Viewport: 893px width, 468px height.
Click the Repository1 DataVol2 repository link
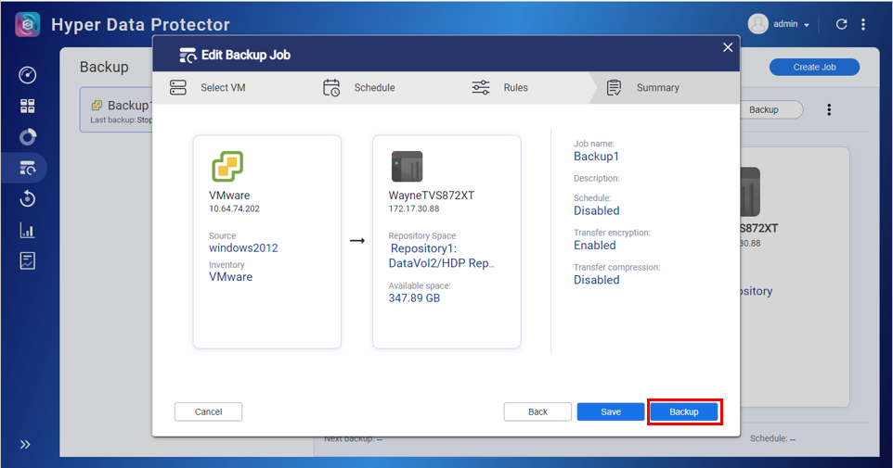point(442,256)
